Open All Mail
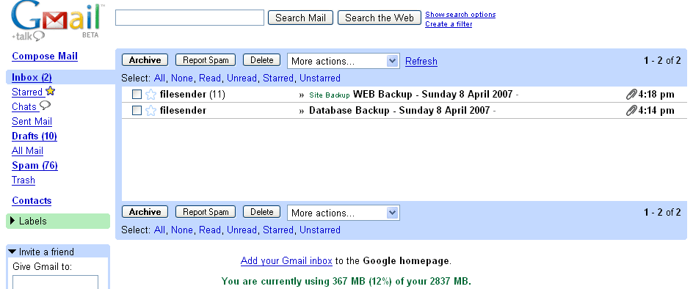This screenshot has width=693, height=289. tap(27, 150)
